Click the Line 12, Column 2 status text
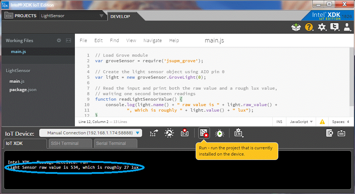The image size is (355, 194). point(93,122)
